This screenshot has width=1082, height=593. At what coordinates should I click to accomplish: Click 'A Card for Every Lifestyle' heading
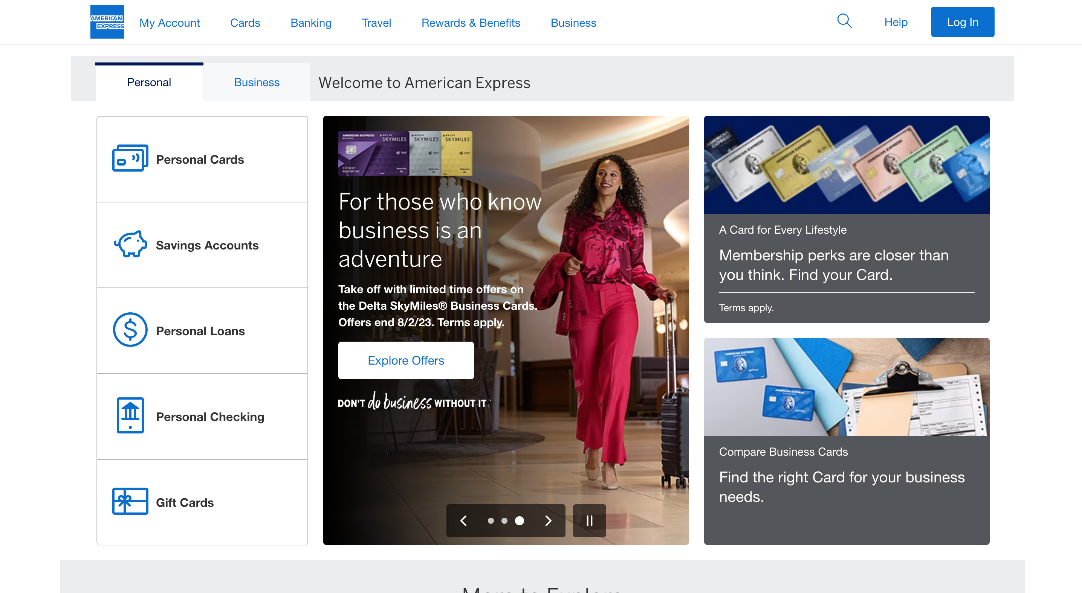point(783,230)
